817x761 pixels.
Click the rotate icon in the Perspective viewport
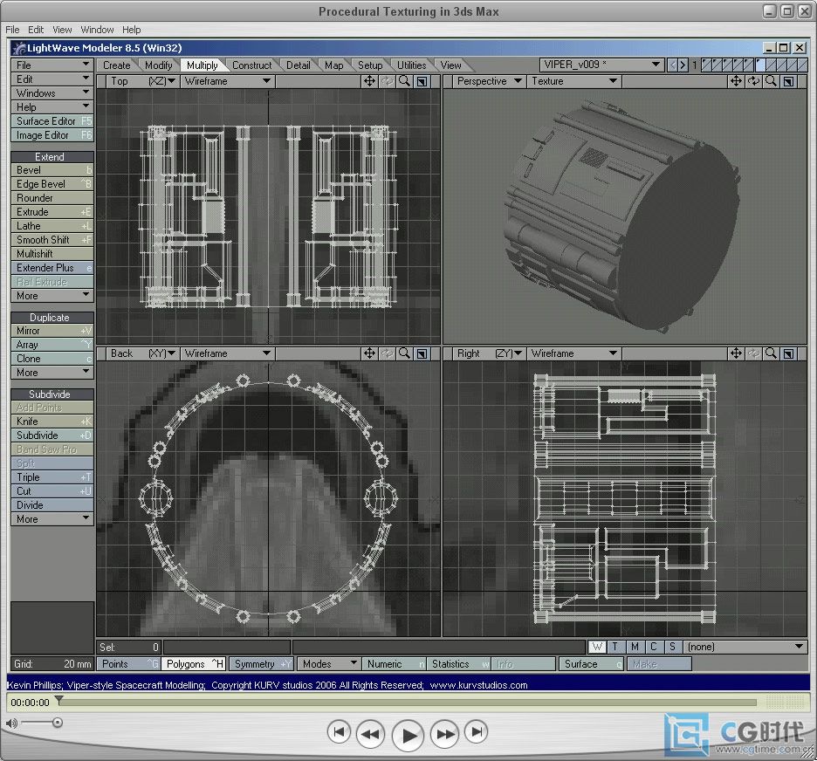[753, 81]
